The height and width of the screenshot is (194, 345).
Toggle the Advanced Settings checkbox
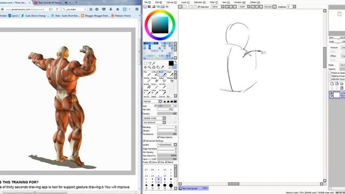click(x=144, y=141)
